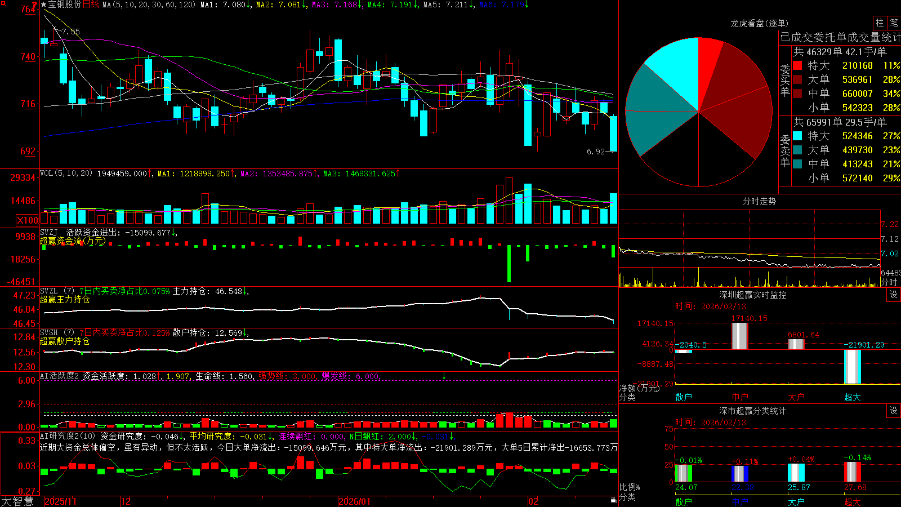Click the 已成交委托单成交量统计 header
The image size is (901, 507).
click(x=840, y=37)
